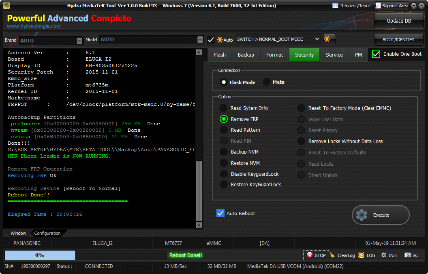The image size is (428, 274).
Task: Click the star button beside boot mode
Action: (329, 39)
